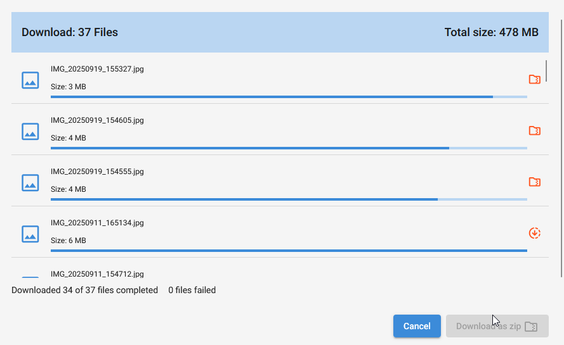
Task: Click progress bar of IMG_20250919_154555.jpg
Action: click(x=289, y=199)
